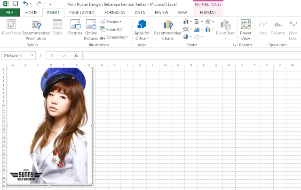Switch to the REVIEW tab
This screenshot has width=301, height=190.
click(x=161, y=13)
